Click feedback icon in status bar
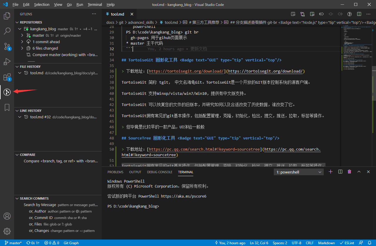This screenshot has width=376, height=246. click(x=361, y=243)
